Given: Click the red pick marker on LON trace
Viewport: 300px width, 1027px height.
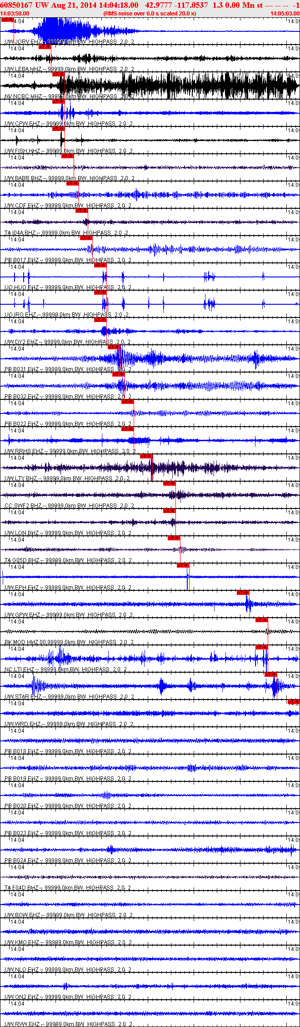Looking at the screenshot, I should coord(170,511).
